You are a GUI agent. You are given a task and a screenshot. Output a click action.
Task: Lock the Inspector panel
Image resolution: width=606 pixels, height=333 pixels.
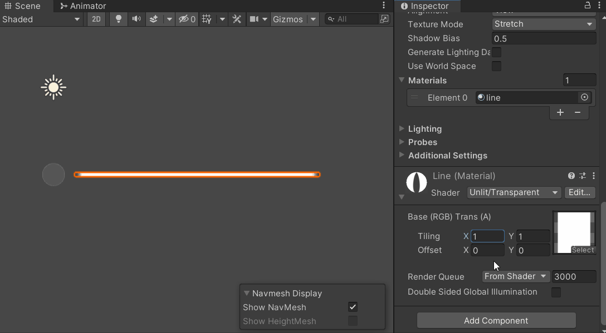coord(588,6)
